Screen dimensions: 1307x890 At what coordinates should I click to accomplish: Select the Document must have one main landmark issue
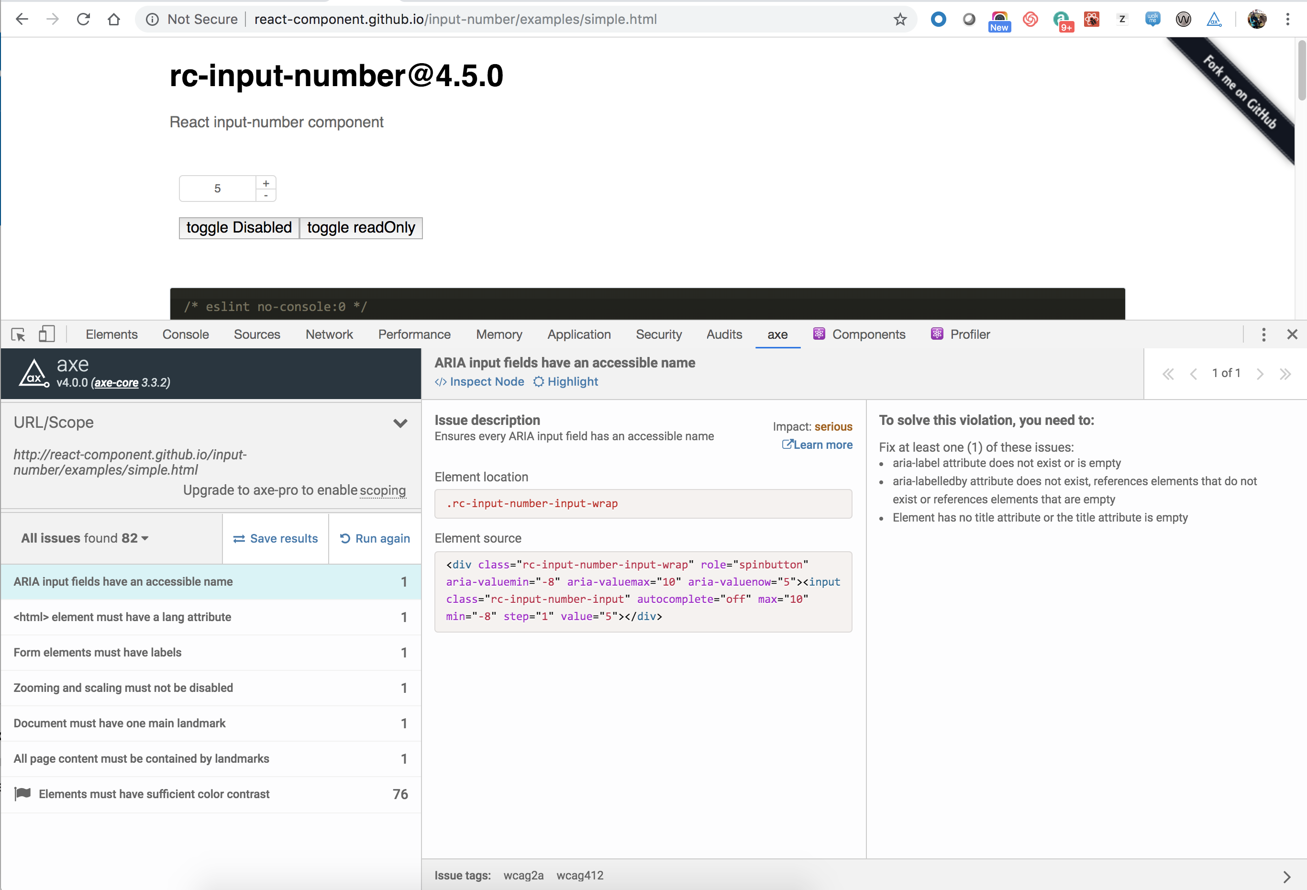211,724
